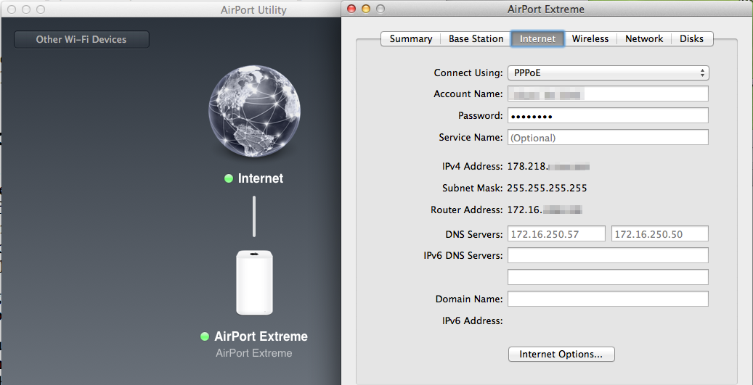Image resolution: width=753 pixels, height=385 pixels.
Task: Click the Router Address value starting 172.16
Action: point(545,210)
